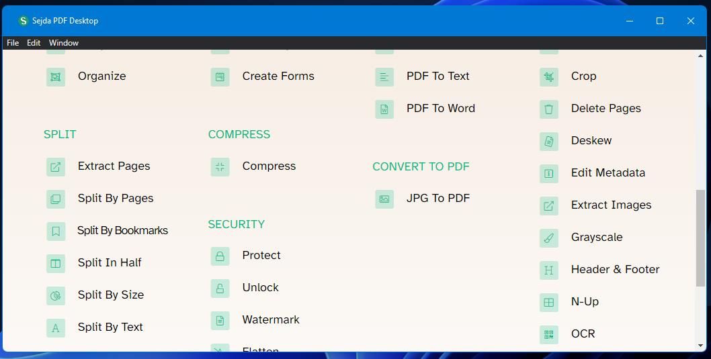
Task: Click the Extract Pages icon
Action: 56,167
